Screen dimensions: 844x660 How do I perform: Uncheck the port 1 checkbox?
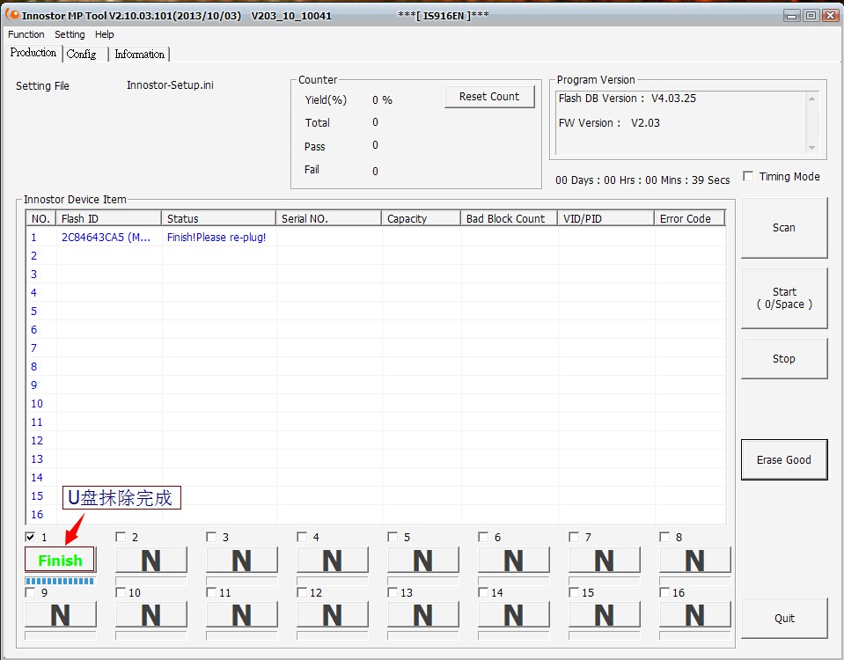pyautogui.click(x=30, y=537)
